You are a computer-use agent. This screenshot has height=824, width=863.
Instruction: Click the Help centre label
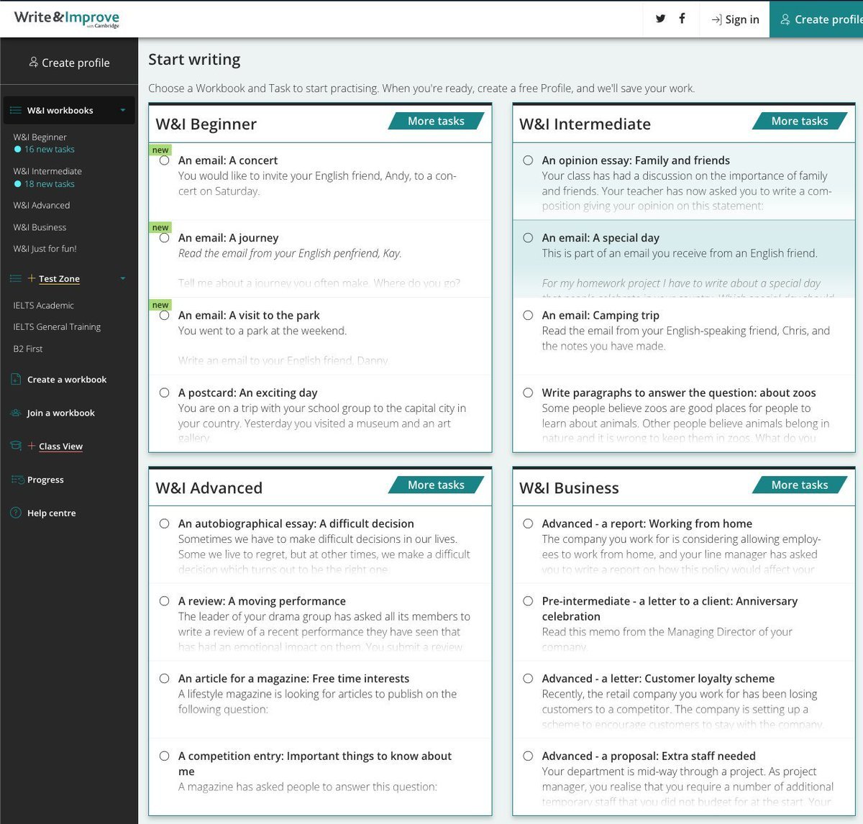point(51,513)
